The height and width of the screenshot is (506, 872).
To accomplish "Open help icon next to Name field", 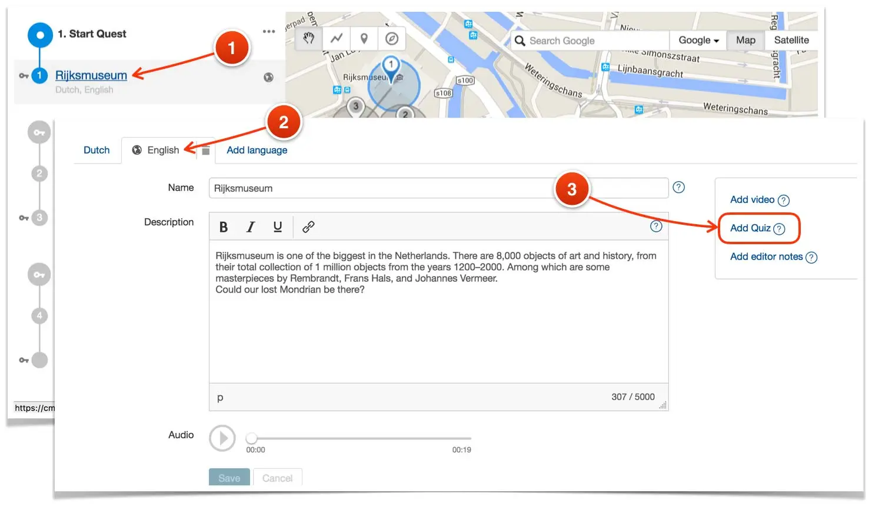I will tap(678, 187).
